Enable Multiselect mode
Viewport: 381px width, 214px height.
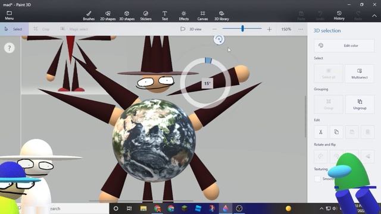point(360,74)
